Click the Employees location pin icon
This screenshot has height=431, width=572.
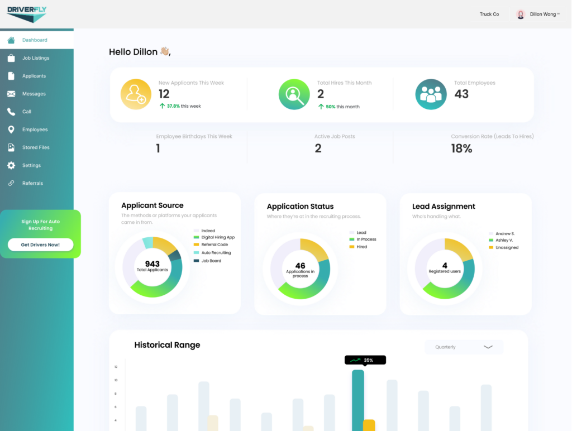tap(11, 130)
